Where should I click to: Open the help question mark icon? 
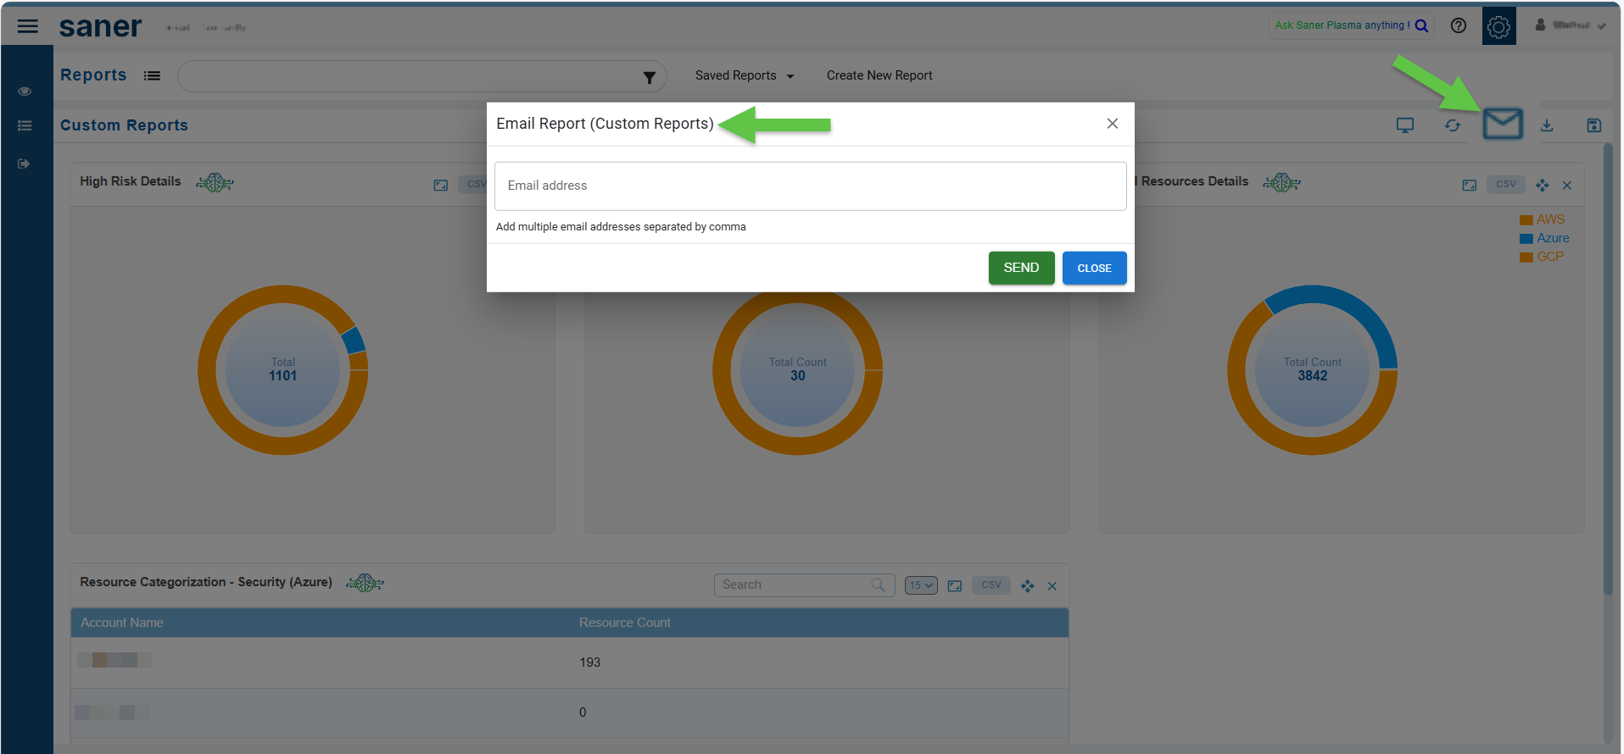[x=1458, y=25]
